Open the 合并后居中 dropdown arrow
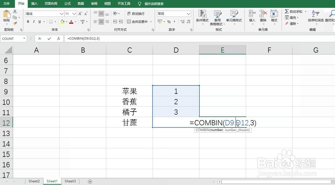The height and width of the screenshot is (185, 335). tap(151, 22)
